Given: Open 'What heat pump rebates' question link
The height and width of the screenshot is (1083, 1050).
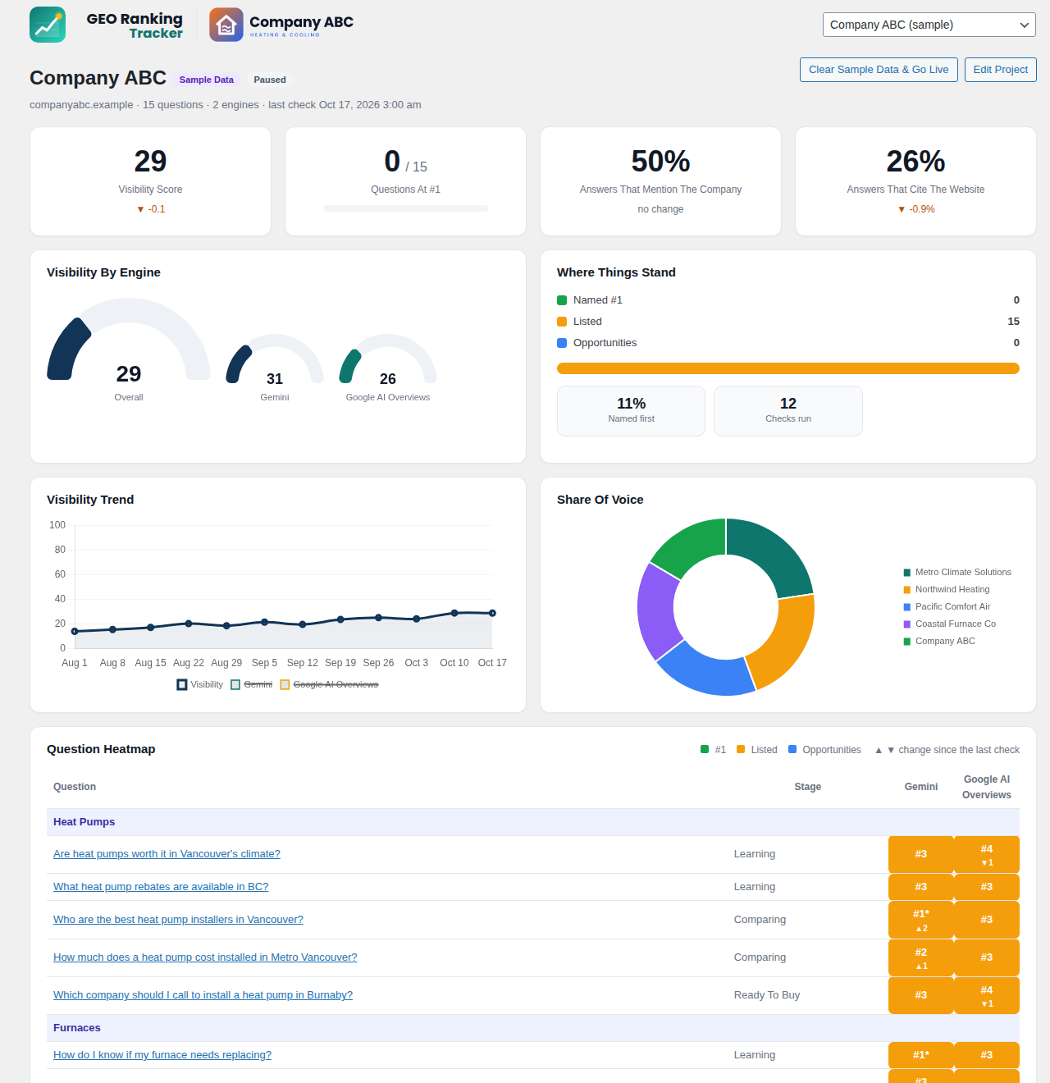Looking at the screenshot, I should coord(161,887).
